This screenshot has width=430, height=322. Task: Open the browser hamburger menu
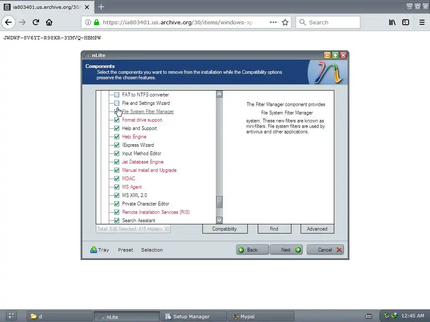pos(422,22)
